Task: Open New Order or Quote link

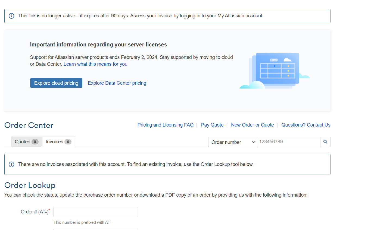Action: pyautogui.click(x=252, y=125)
